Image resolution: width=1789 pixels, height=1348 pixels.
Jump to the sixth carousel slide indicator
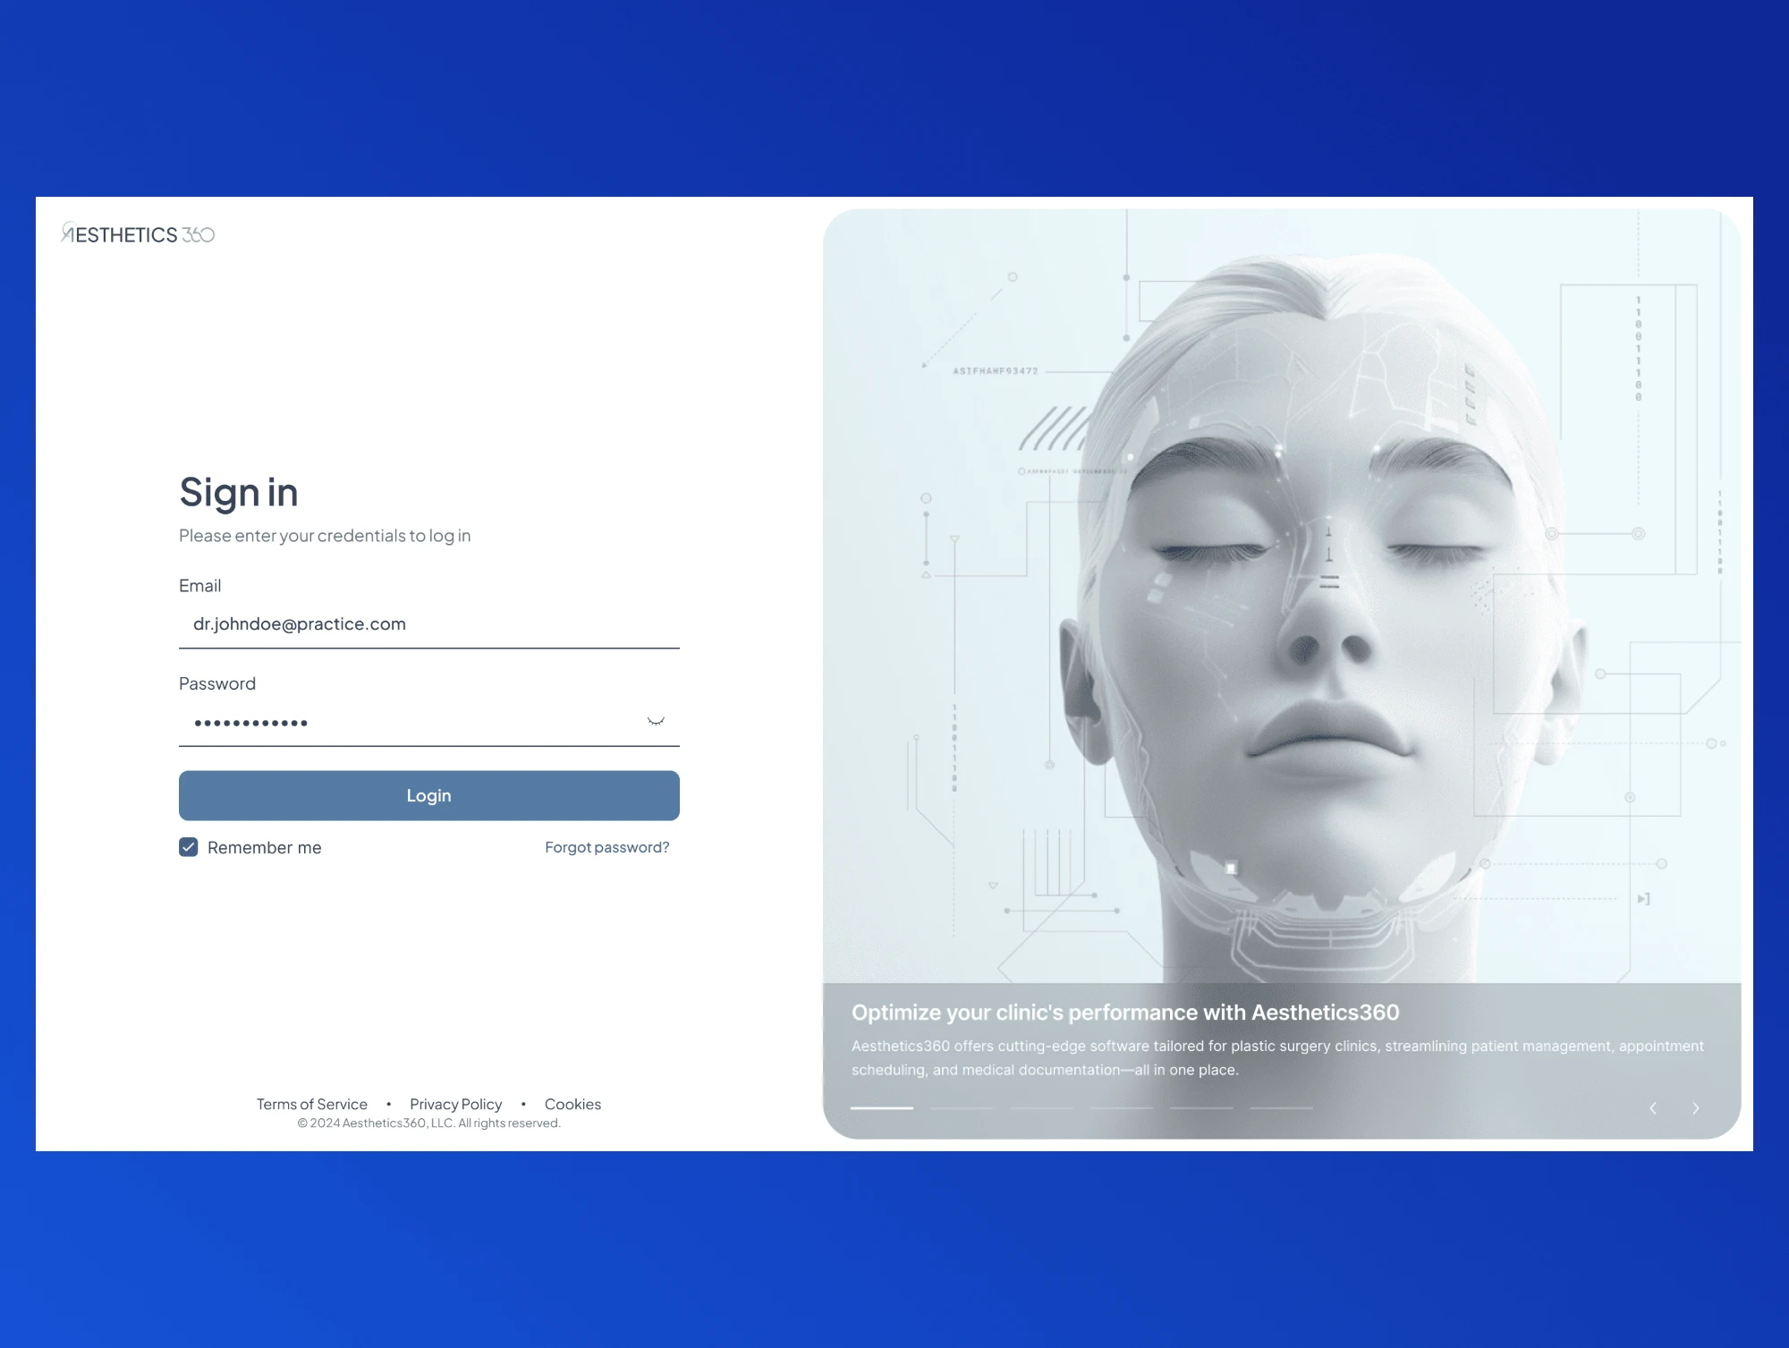pyautogui.click(x=1281, y=1108)
